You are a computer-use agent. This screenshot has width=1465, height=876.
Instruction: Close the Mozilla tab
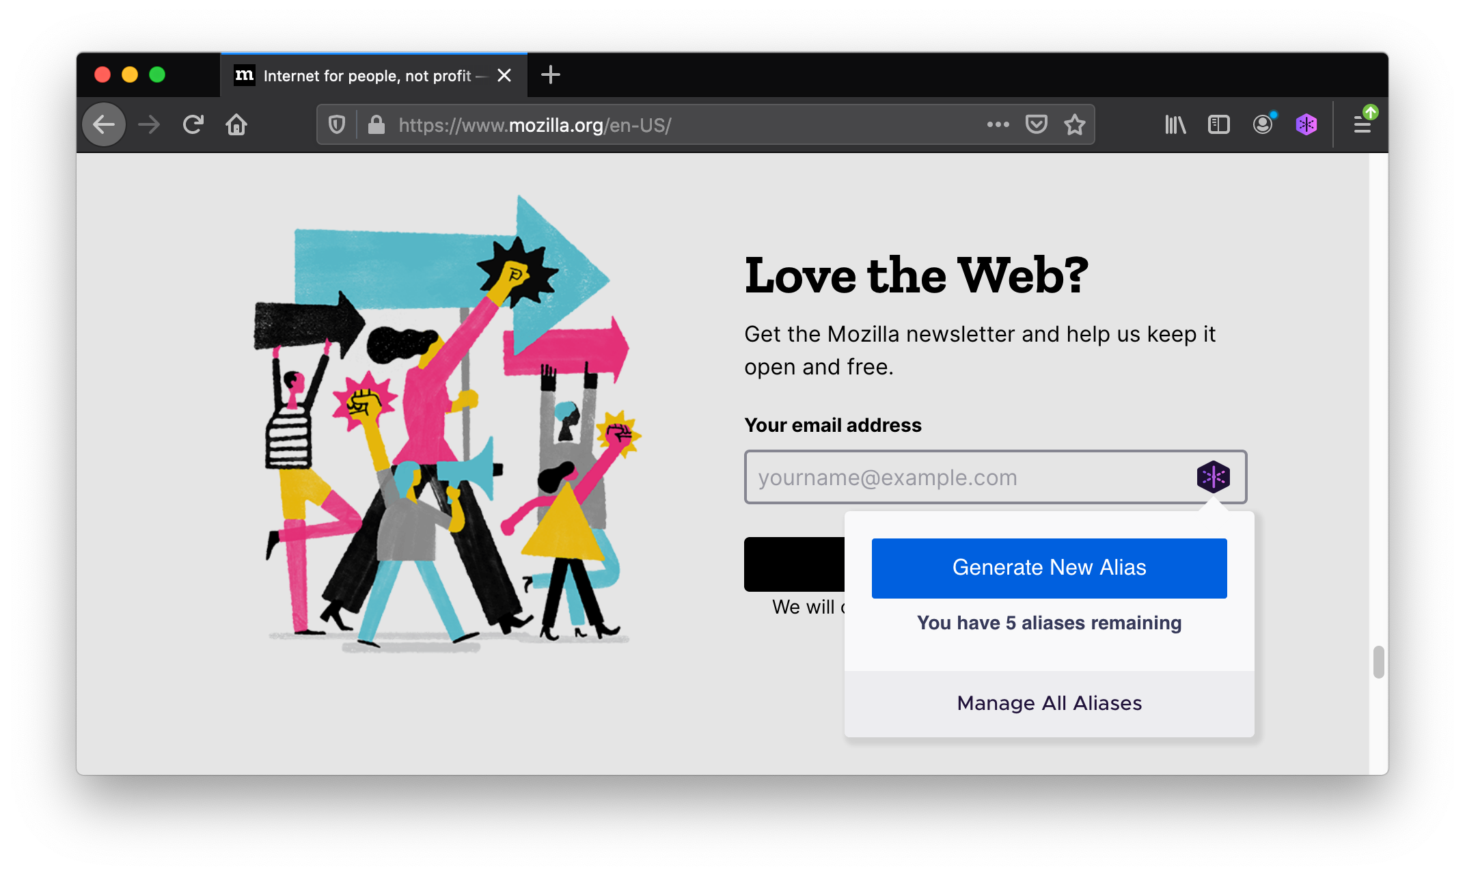coord(504,75)
